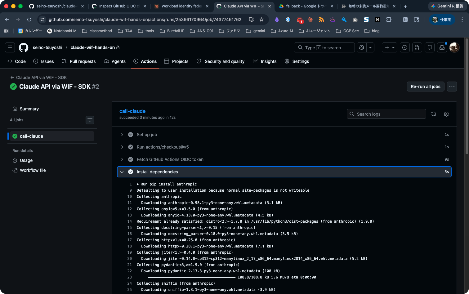Switch to the Code tab
Image resolution: width=469 pixels, height=294 pixels.
pyautogui.click(x=17, y=61)
